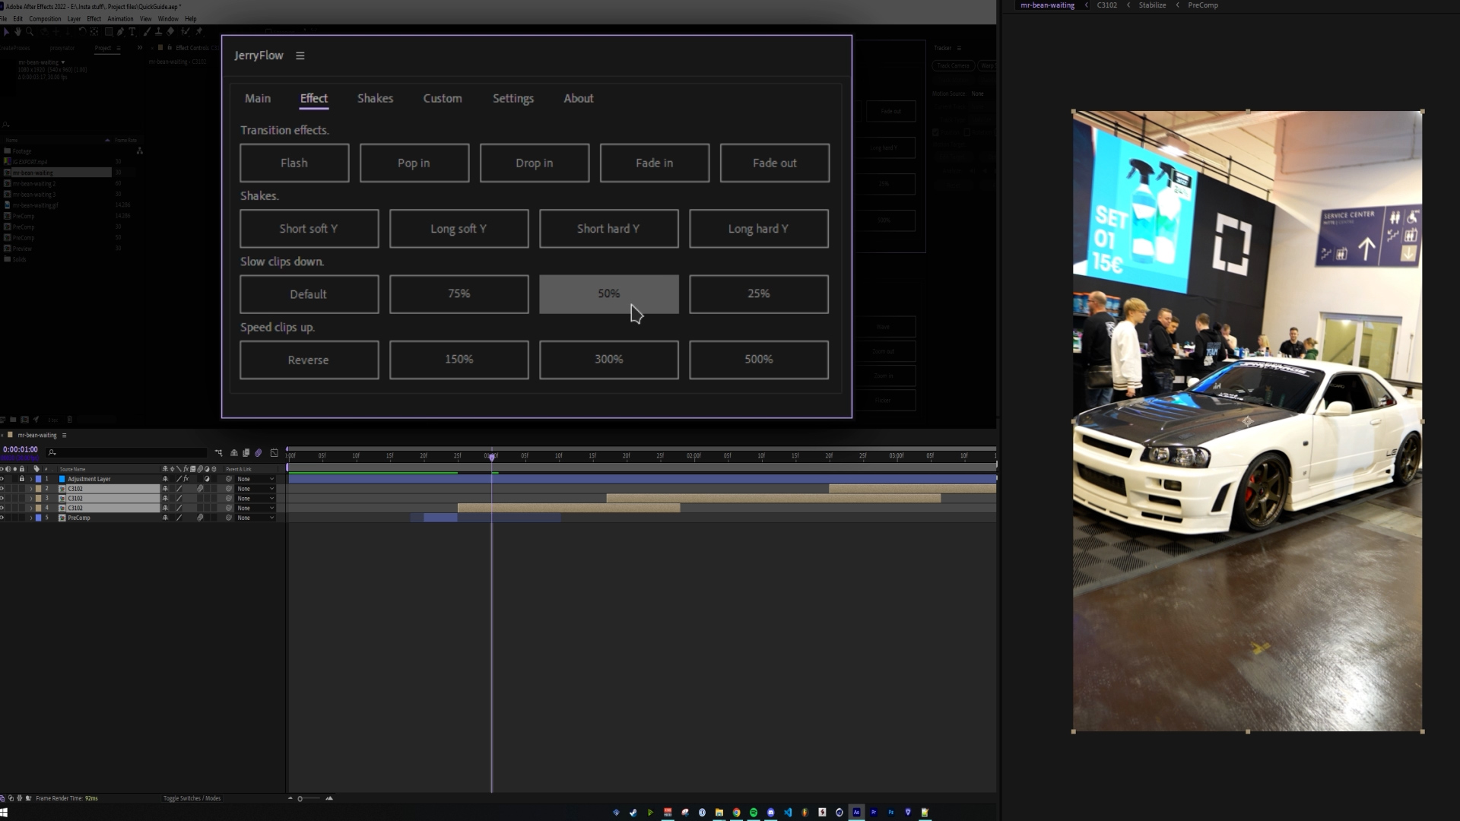Expand the PreComp layer properties triangle
Image resolution: width=1460 pixels, height=821 pixels.
[x=31, y=518]
